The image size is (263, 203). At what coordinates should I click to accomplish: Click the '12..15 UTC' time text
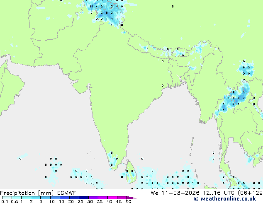[219, 193]
